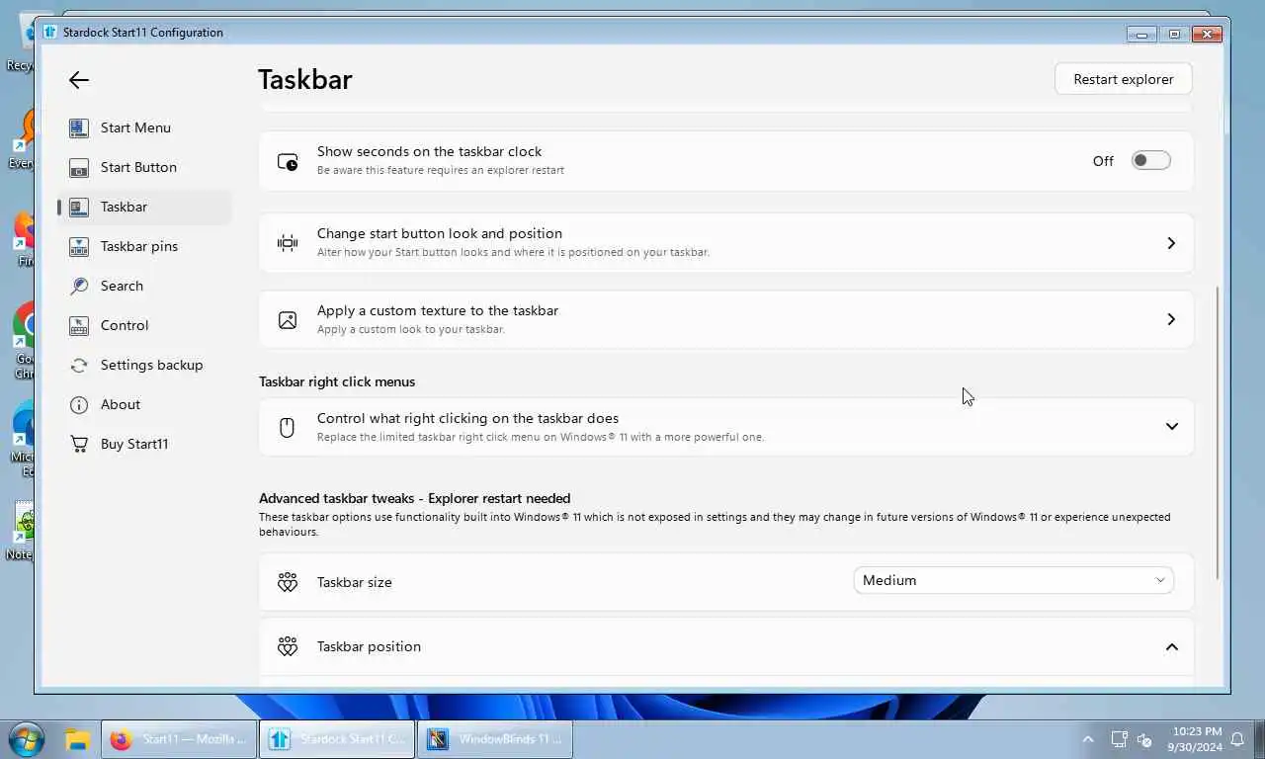Viewport: 1265px width, 759px height.
Task: Click the Taskbar right click menus heading
Action: pos(337,381)
